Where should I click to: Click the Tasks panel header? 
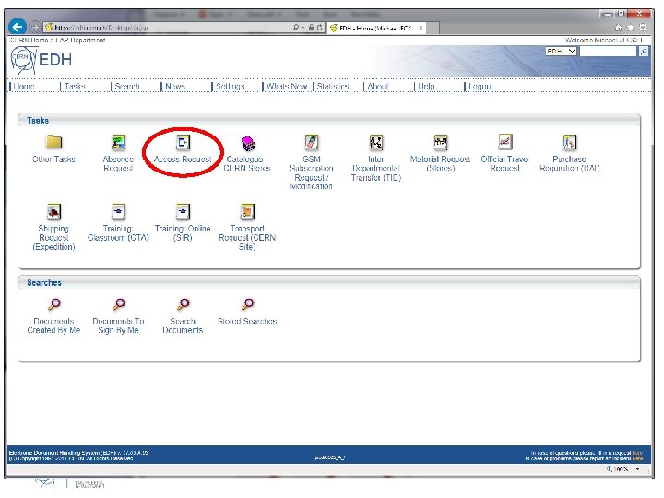(329, 120)
